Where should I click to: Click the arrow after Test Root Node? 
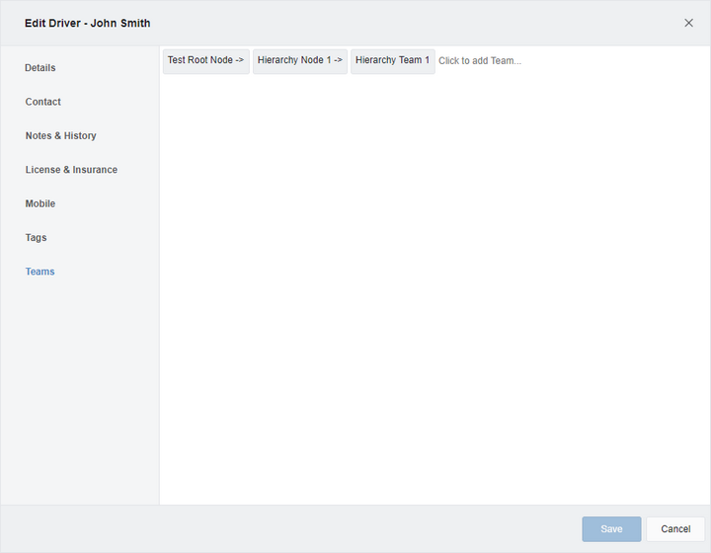point(240,61)
